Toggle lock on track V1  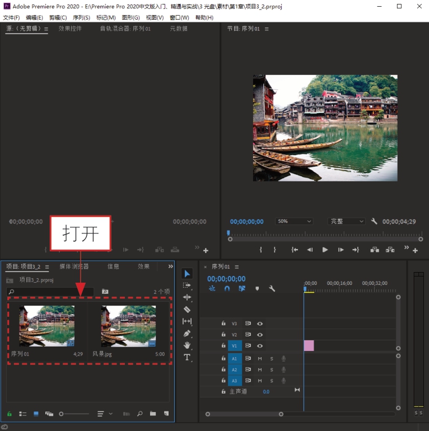[223, 345]
